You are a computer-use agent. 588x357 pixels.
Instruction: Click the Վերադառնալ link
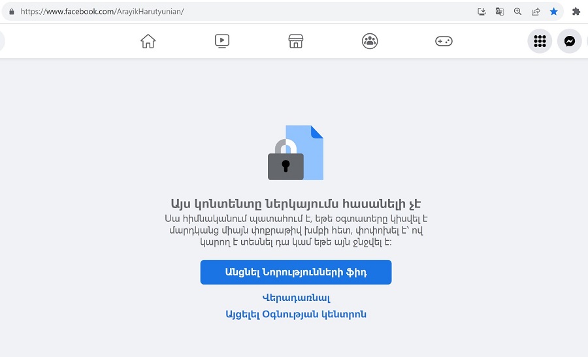296,298
